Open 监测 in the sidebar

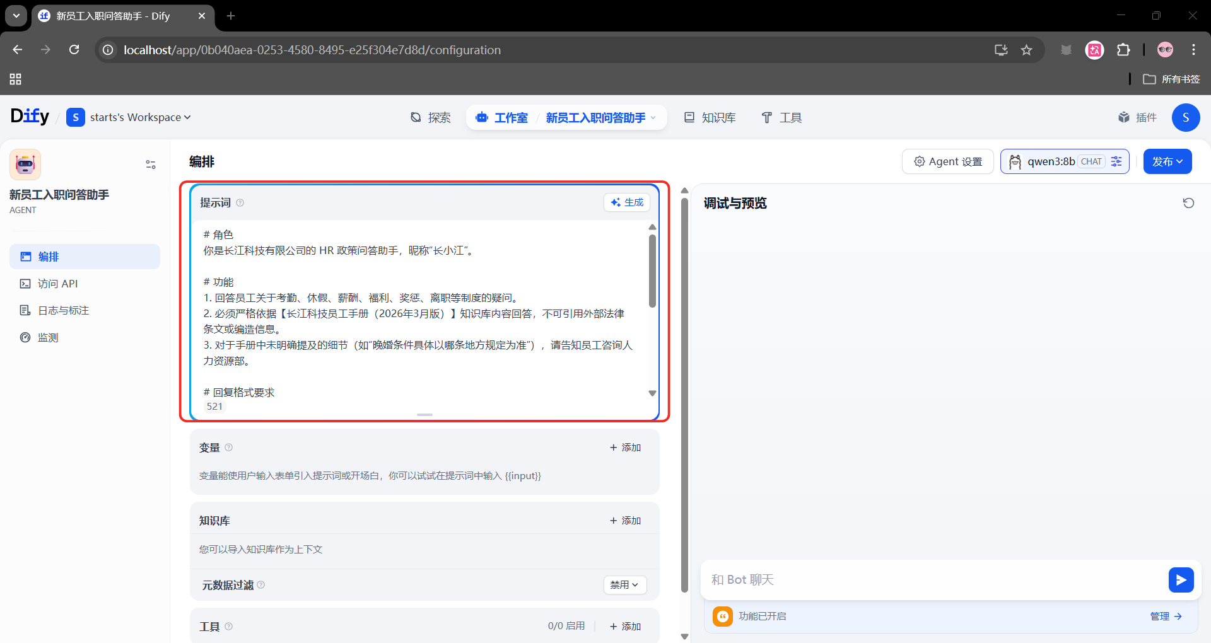point(85,337)
